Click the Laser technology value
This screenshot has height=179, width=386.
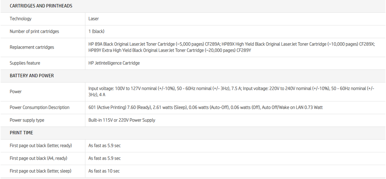coord(93,19)
